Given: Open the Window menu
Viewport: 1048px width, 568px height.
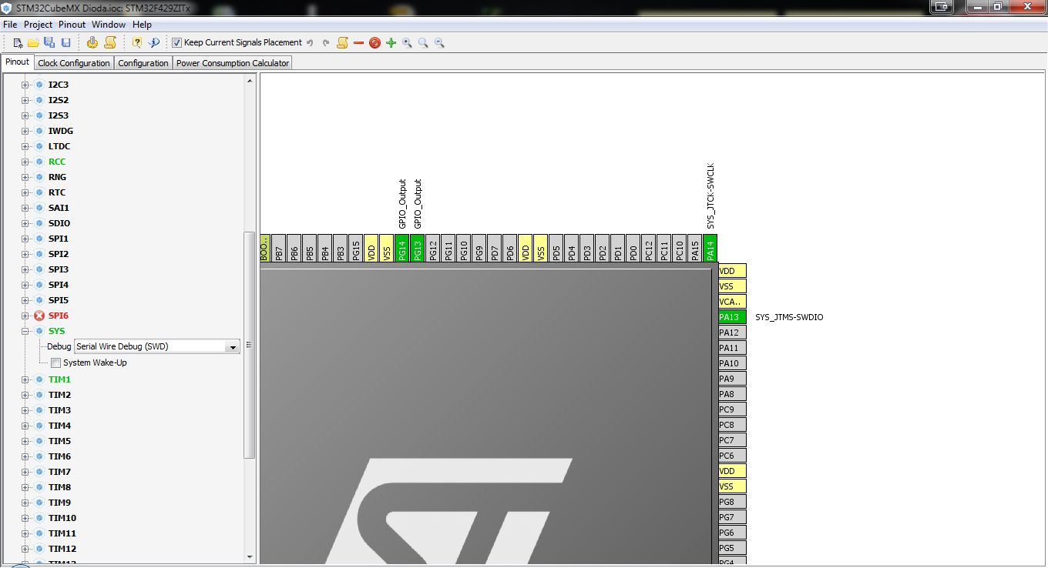Looking at the screenshot, I should [109, 25].
